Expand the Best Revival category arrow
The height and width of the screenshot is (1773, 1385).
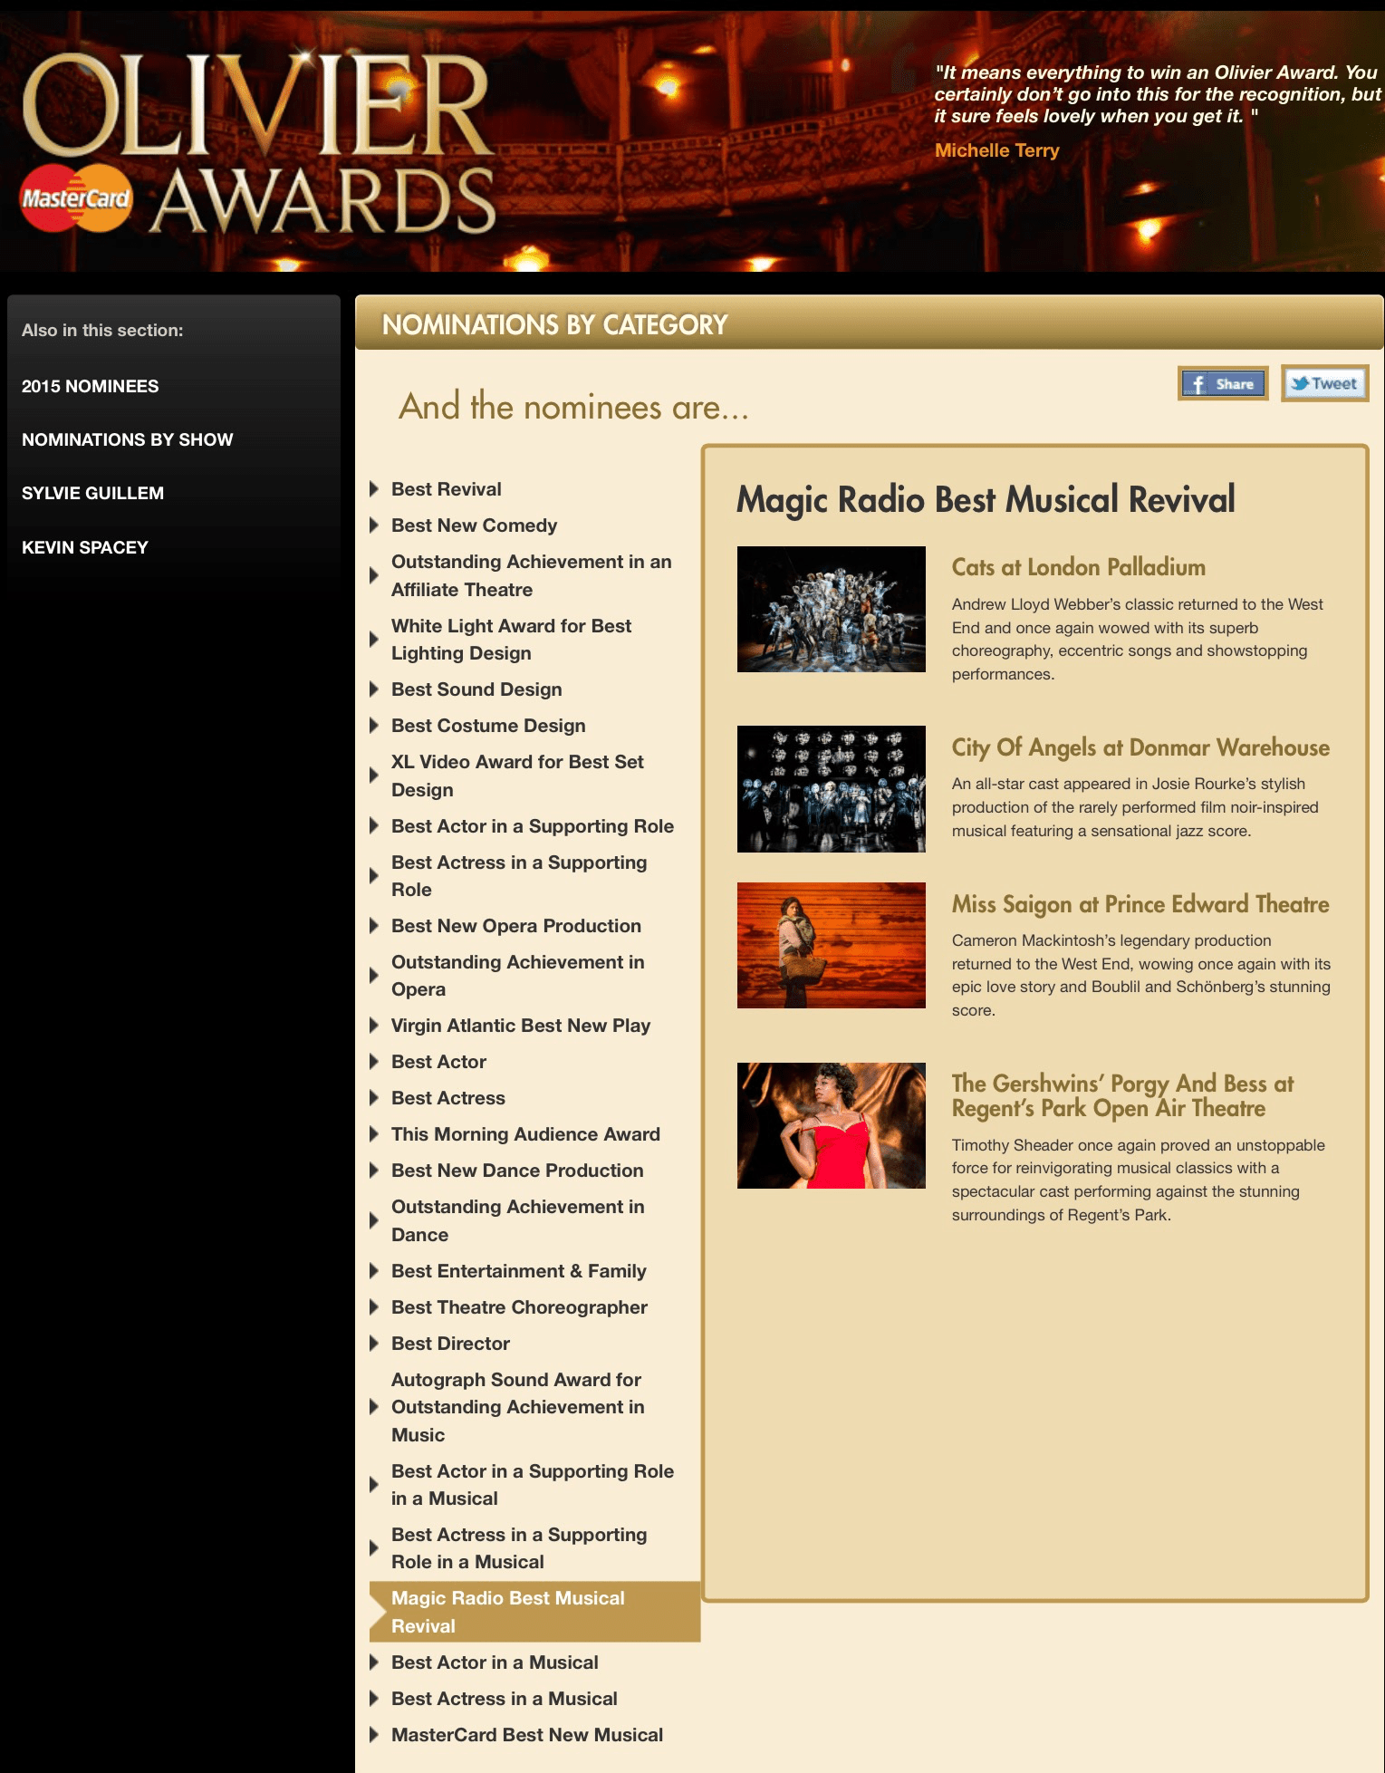click(x=374, y=489)
